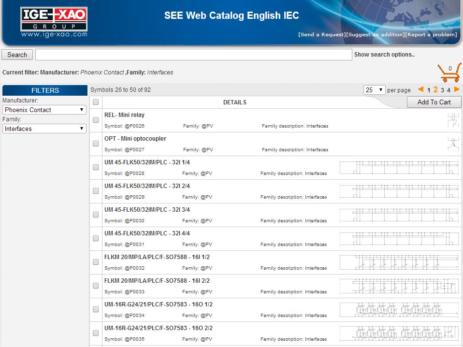Click the Add To Cart button

(434, 102)
